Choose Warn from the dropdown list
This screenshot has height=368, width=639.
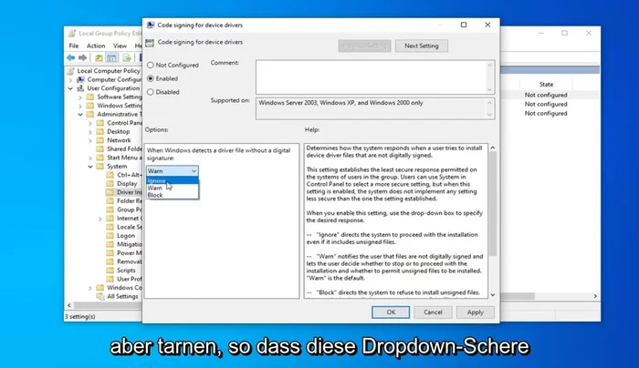tap(173, 188)
